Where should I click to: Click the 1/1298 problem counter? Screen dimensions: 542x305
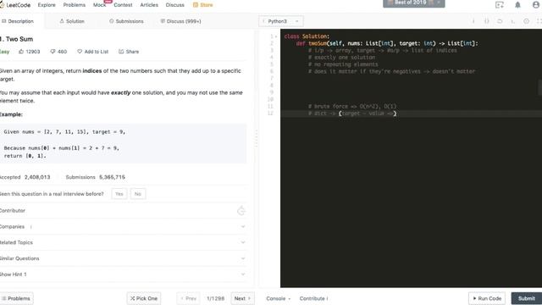click(215, 298)
